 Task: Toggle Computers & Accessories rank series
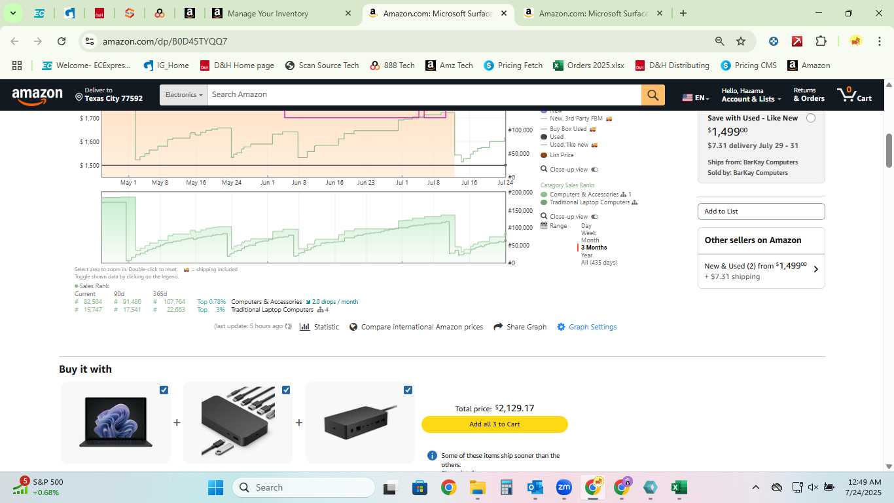tap(586, 195)
